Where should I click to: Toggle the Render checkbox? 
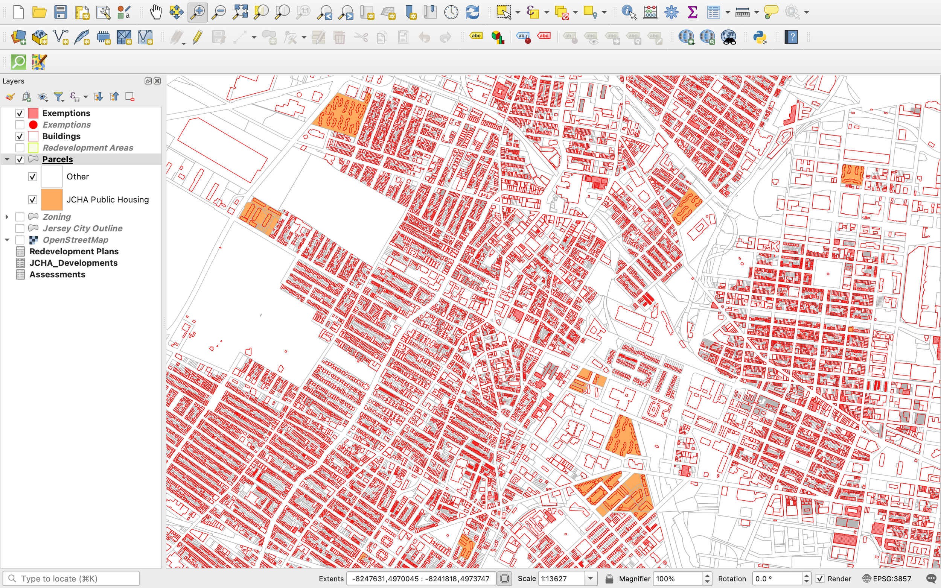[x=820, y=579]
